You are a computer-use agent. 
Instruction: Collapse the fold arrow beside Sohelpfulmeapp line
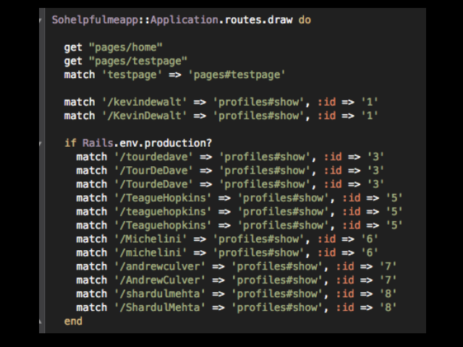click(41, 20)
